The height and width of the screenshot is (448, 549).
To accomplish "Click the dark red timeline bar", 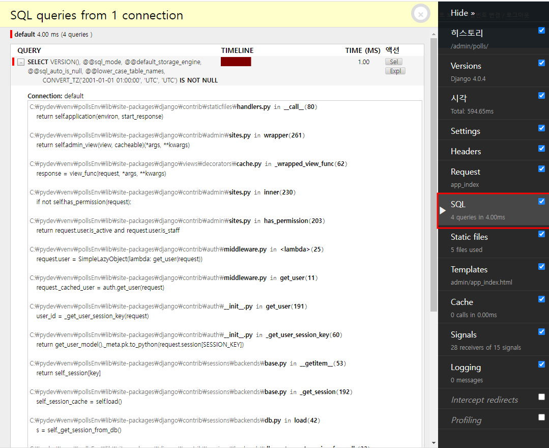I will [x=236, y=62].
